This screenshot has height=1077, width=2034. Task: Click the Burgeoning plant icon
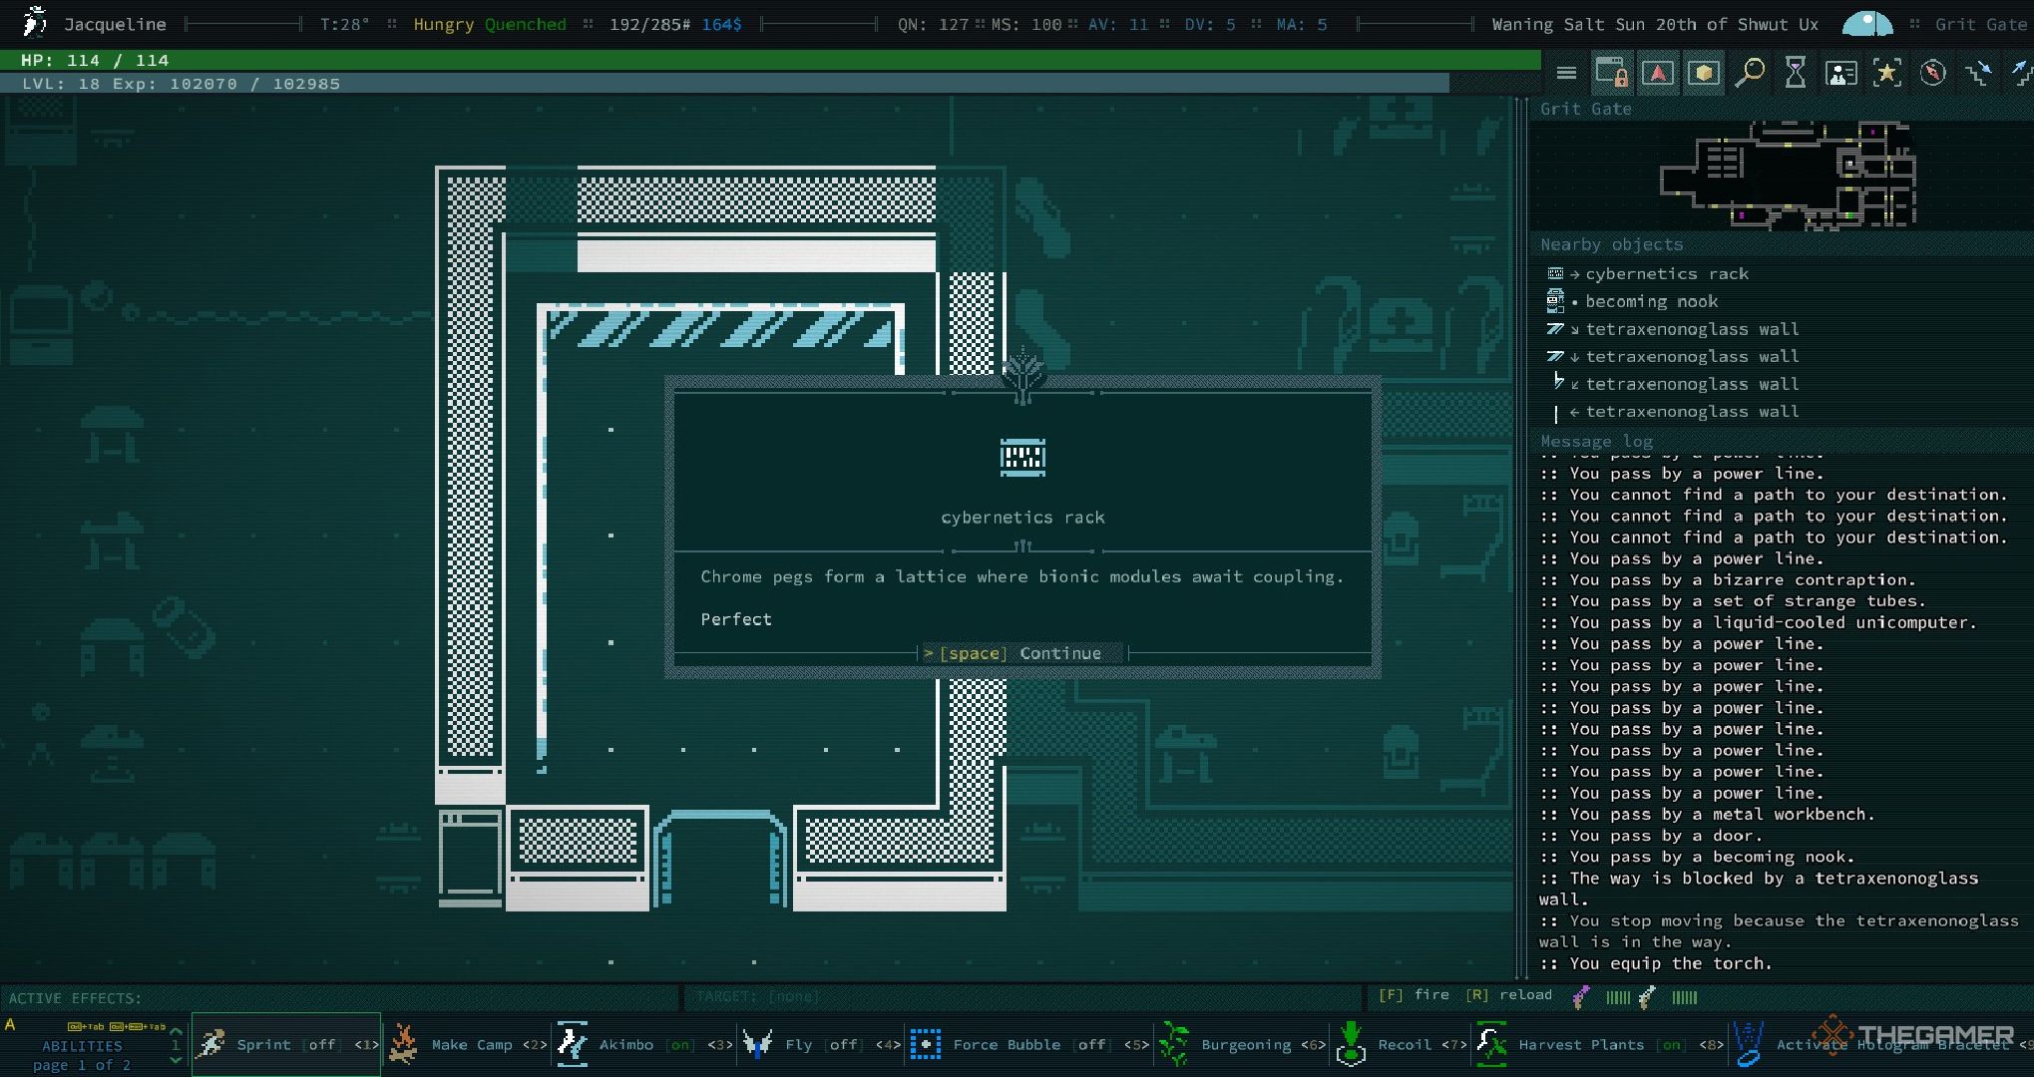click(1173, 1044)
